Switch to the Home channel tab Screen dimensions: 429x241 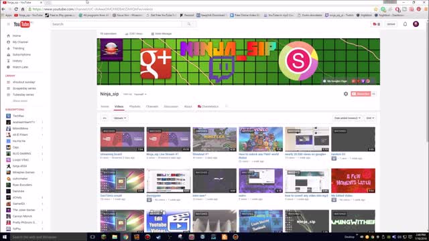pyautogui.click(x=105, y=106)
